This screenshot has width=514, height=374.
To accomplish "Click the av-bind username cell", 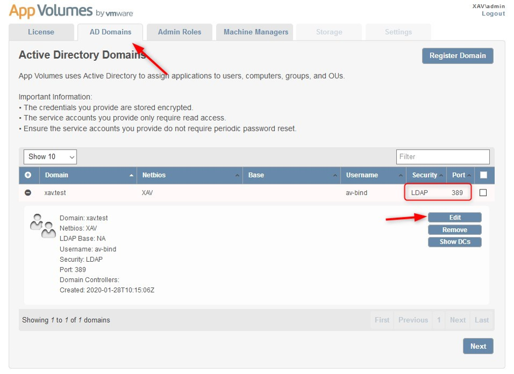I will coord(356,193).
